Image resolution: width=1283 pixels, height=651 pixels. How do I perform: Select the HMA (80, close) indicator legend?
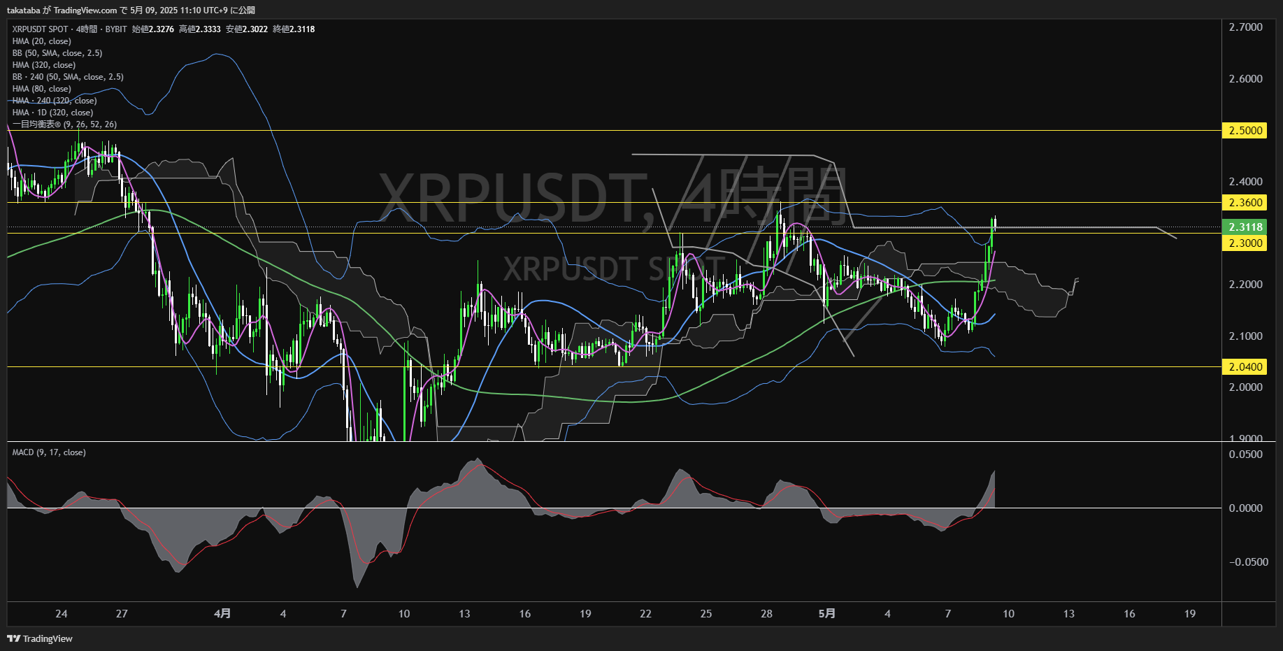(x=41, y=89)
